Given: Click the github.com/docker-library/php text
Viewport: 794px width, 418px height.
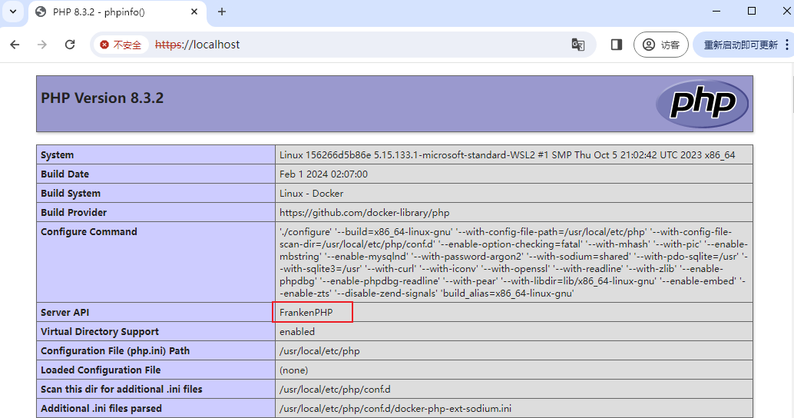Looking at the screenshot, I should (x=365, y=212).
